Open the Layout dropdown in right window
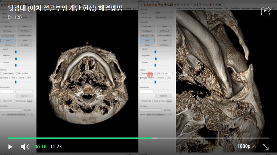This screenshot has width=277, height=155. (x=159, y=115)
